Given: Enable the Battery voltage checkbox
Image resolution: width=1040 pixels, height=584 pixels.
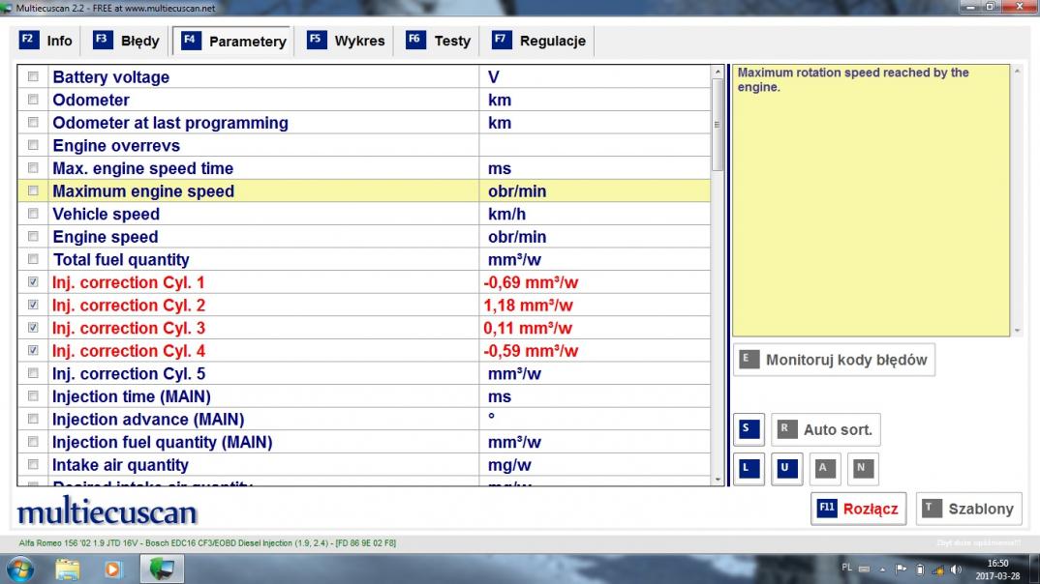Looking at the screenshot, I should [x=34, y=77].
